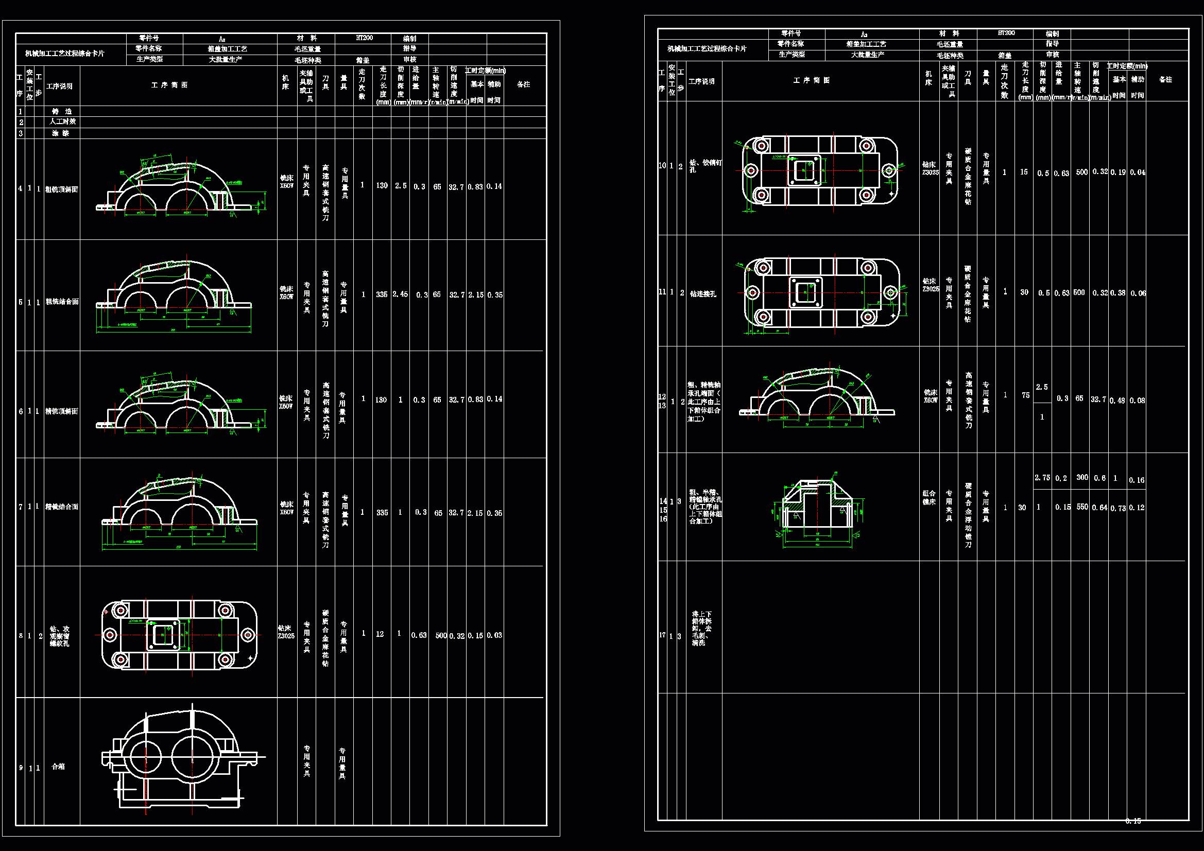Click HT200 material cell on the left sheet
This screenshot has width=1204, height=851.
pos(364,38)
